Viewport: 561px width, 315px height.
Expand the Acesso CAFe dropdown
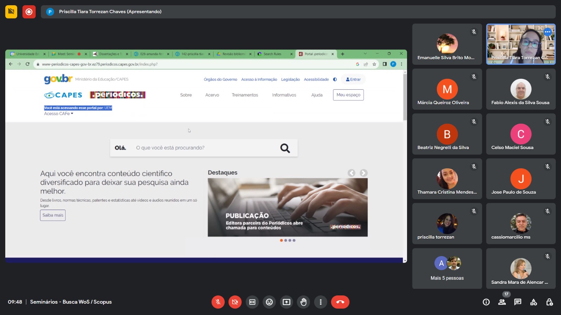tap(59, 114)
